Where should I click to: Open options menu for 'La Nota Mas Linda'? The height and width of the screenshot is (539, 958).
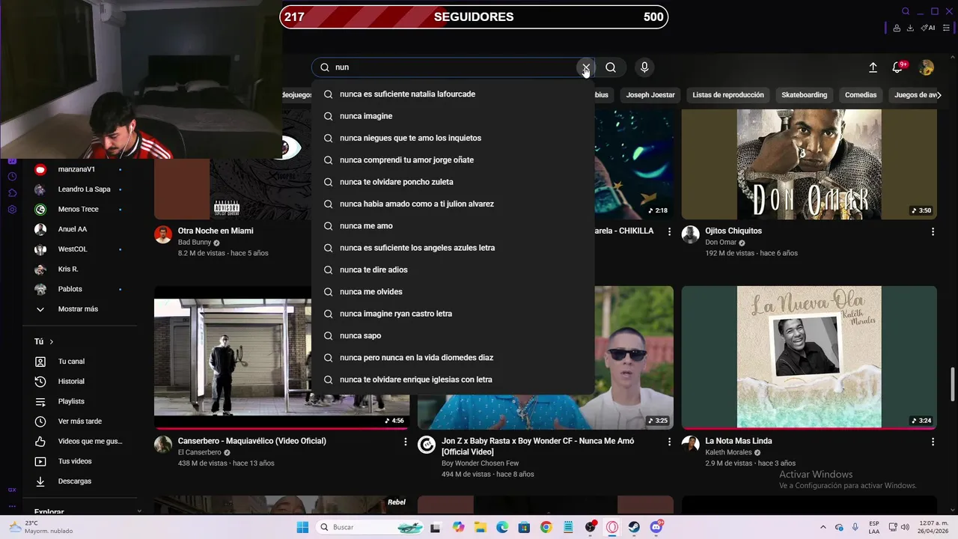(933, 442)
